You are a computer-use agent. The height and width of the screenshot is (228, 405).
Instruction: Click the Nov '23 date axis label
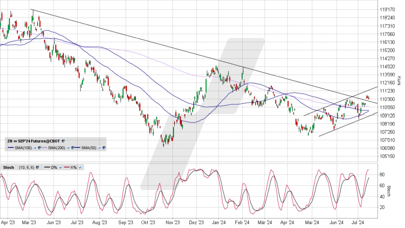click(173, 223)
